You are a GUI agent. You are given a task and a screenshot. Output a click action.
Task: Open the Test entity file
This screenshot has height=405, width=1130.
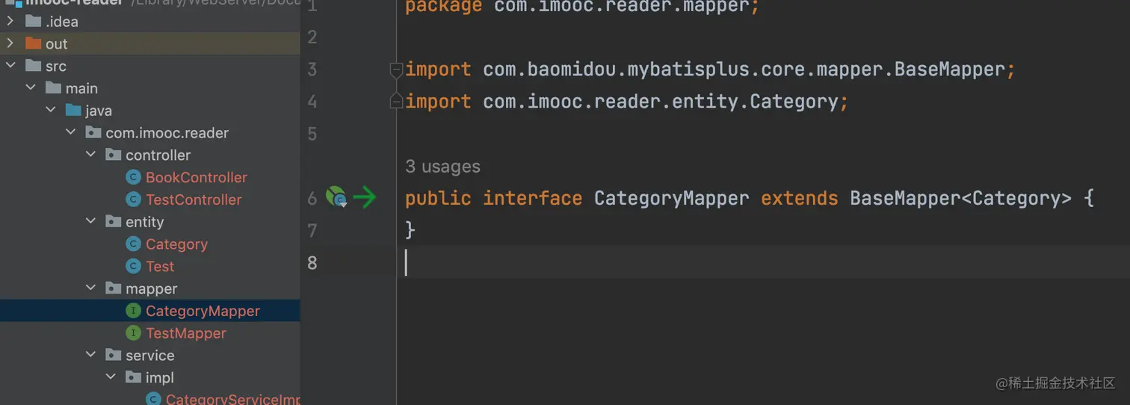pyautogui.click(x=160, y=267)
